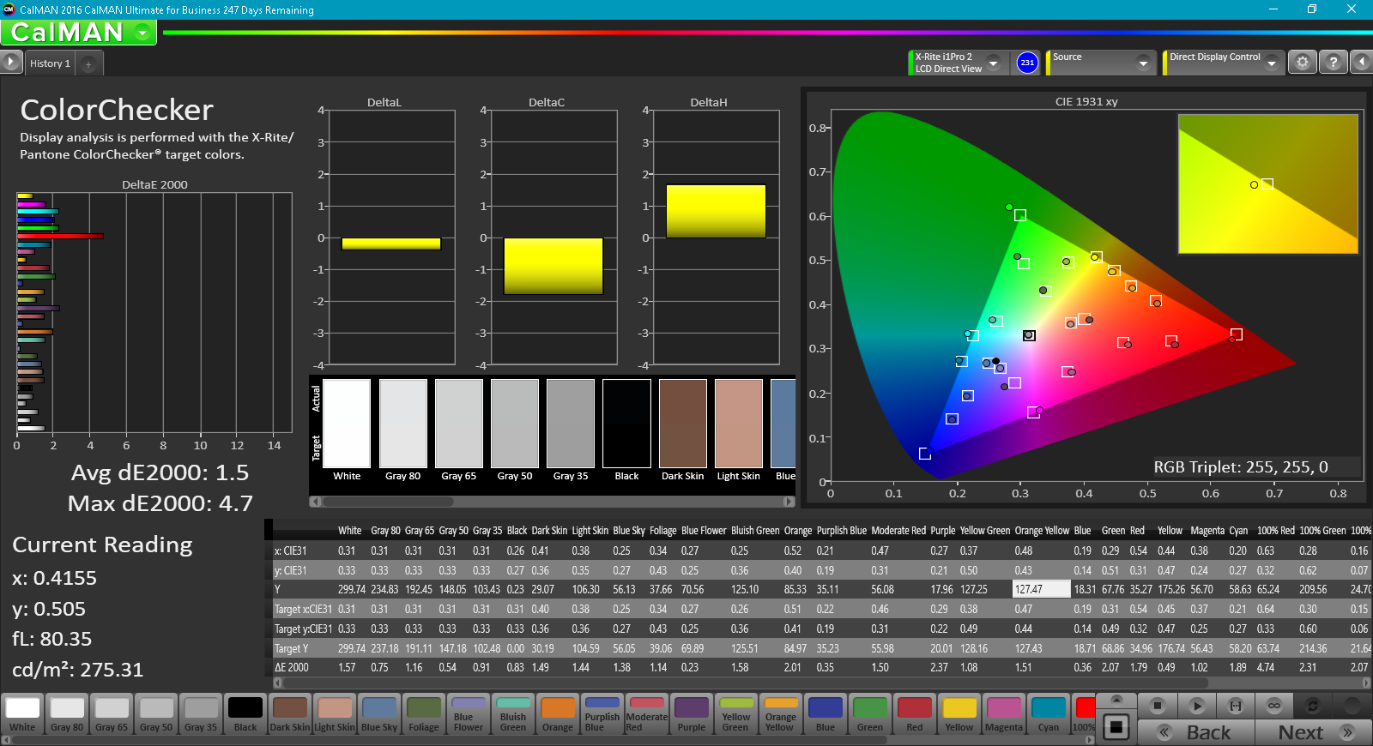Click the blue 231 meter status circle

pos(1027,63)
